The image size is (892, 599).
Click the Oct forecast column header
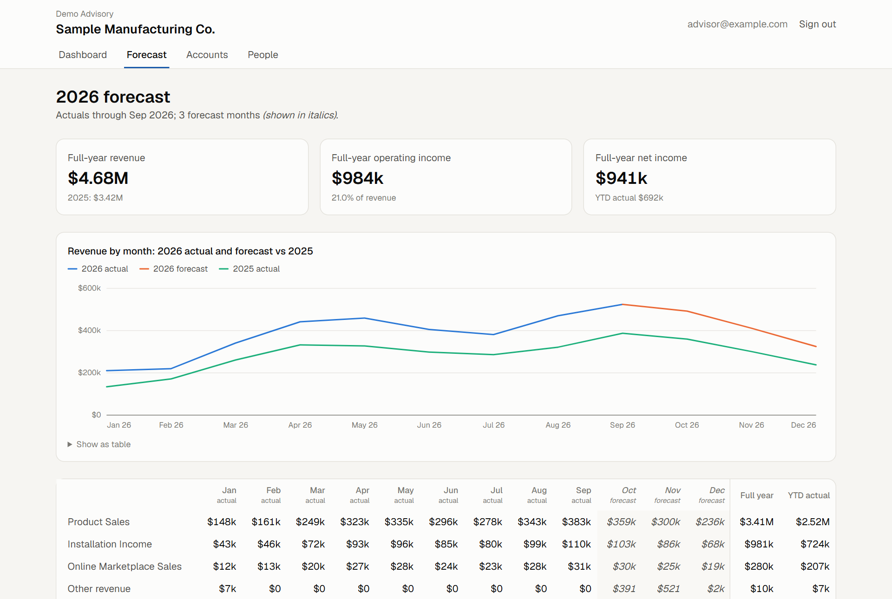623,495
